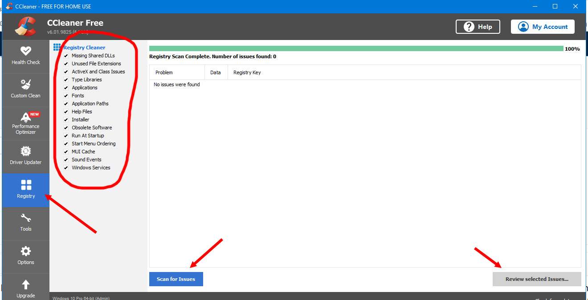
Task: Uncheck Start Menu Ordering
Action: [66, 144]
